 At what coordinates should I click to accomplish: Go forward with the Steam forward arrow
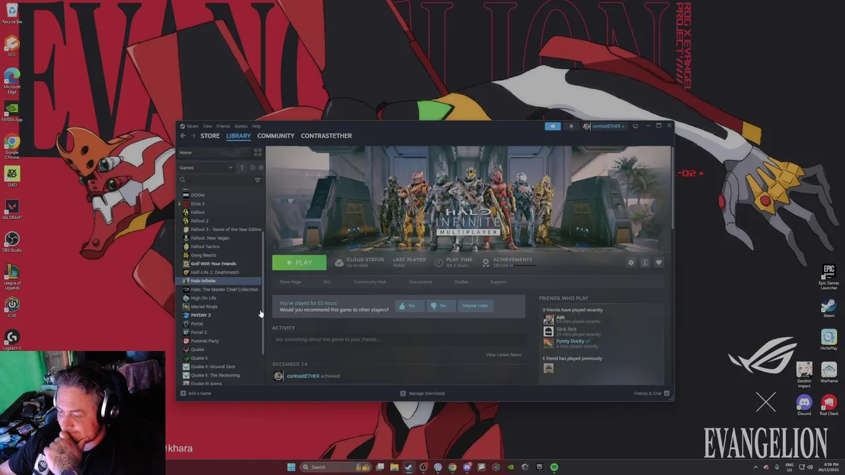193,136
